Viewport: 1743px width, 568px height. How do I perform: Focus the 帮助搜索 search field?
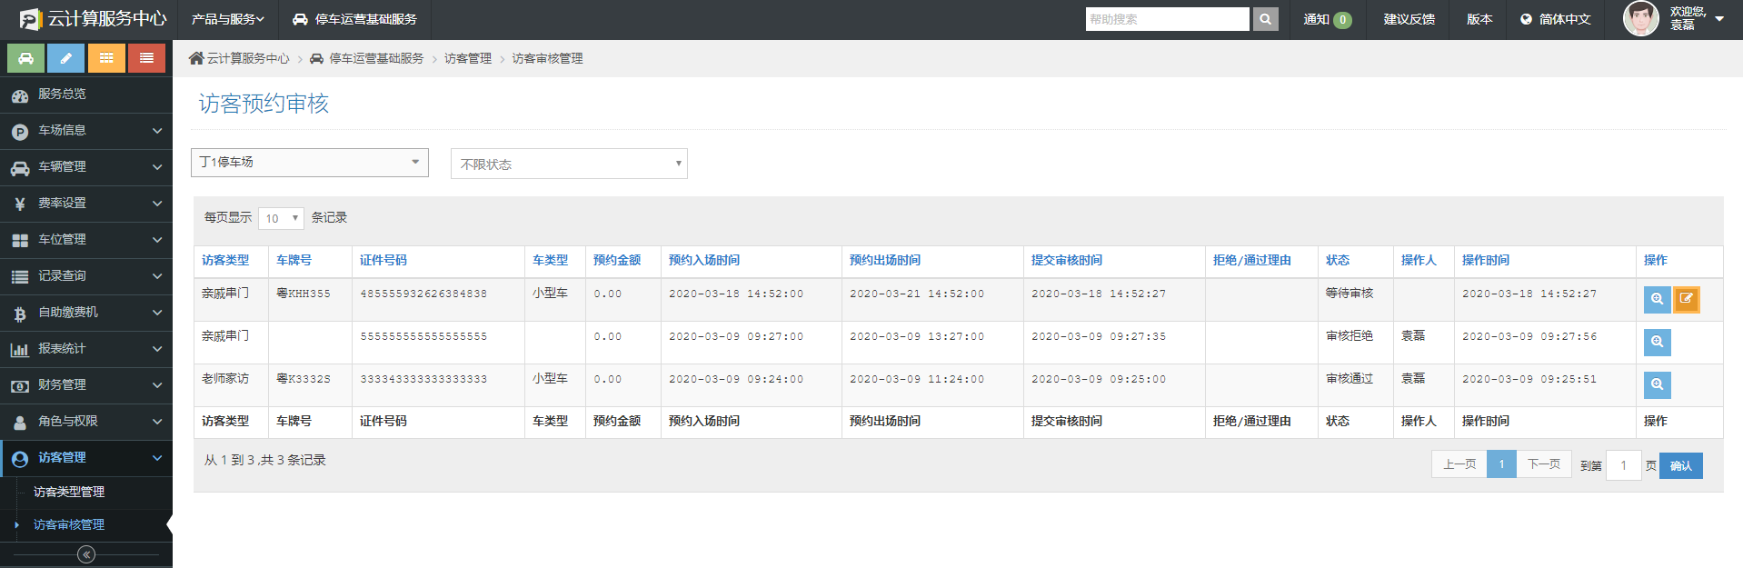(1167, 19)
